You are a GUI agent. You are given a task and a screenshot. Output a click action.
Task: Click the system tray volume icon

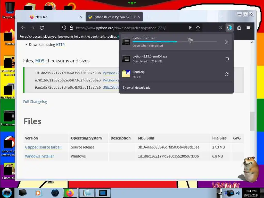(x=238, y=193)
